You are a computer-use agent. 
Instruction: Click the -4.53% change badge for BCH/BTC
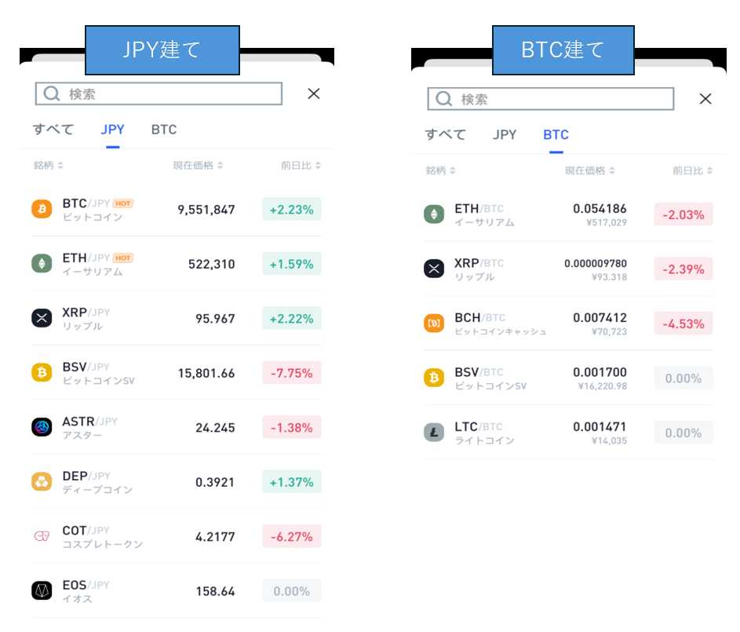[683, 323]
